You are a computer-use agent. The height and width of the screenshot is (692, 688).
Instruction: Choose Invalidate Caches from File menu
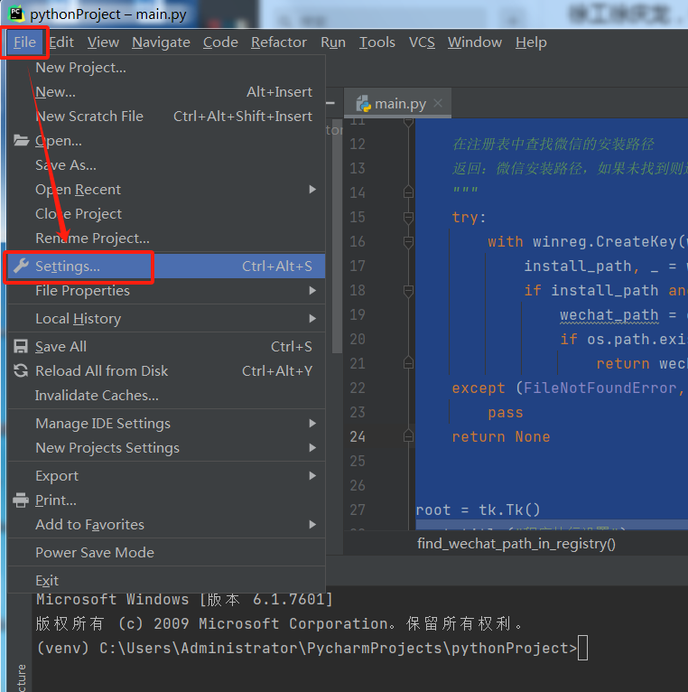[x=97, y=396]
